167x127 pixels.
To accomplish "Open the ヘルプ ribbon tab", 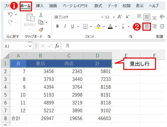I will tap(154, 6).
